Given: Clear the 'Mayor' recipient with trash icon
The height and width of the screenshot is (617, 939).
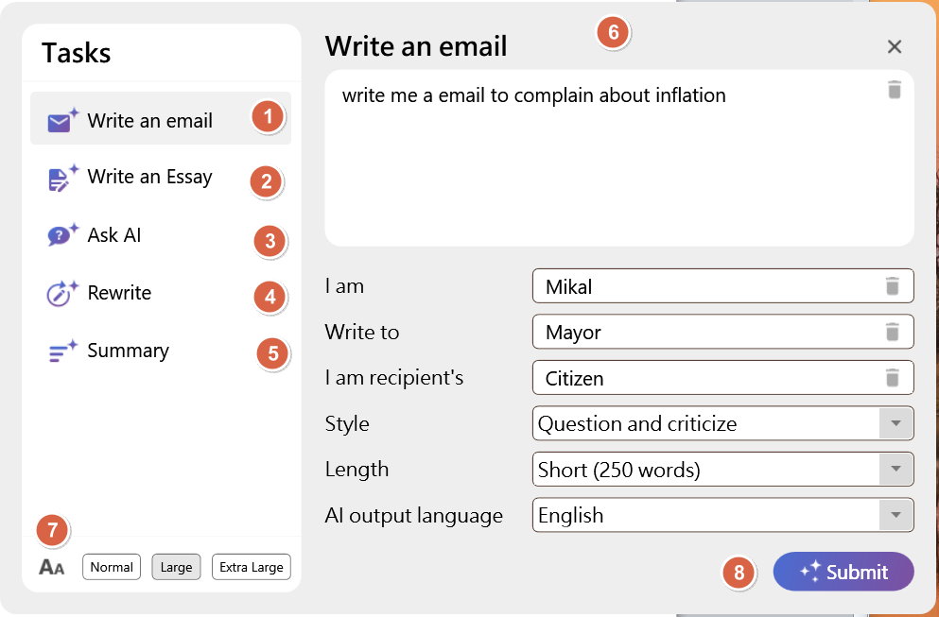Looking at the screenshot, I should click(x=892, y=332).
